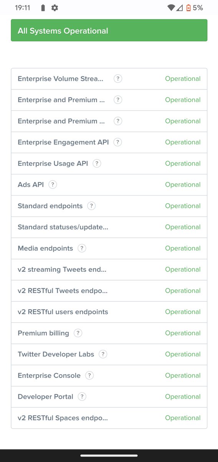Viewport: 218px width, 462px height.
Task: Open the v2 streaming Tweets endpoints entry
Action: click(x=109, y=269)
